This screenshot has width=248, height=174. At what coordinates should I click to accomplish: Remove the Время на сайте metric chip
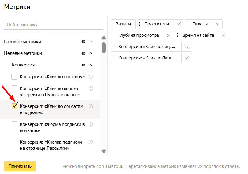tap(223, 36)
